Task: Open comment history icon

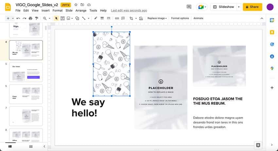Action: (189, 7)
